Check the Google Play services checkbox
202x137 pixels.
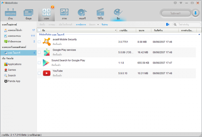point(39,52)
